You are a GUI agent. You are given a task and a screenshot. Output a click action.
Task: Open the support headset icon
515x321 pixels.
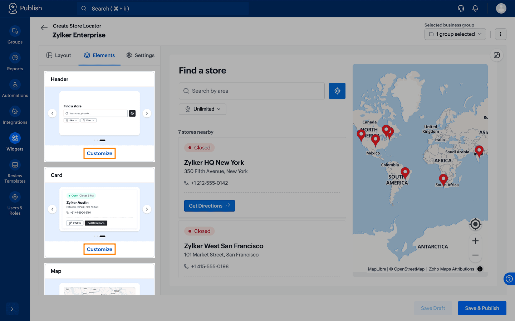(461, 8)
